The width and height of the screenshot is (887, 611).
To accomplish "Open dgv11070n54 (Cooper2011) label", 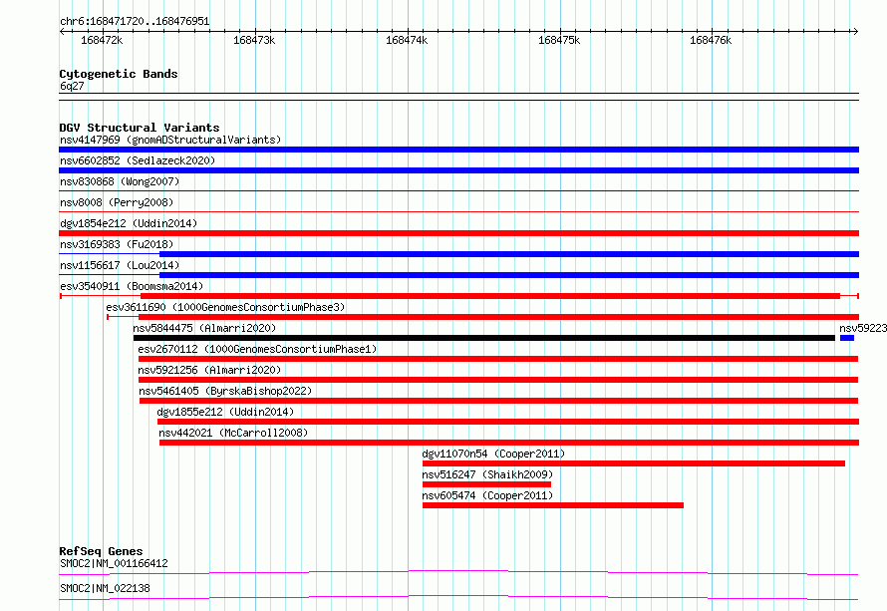I will coord(493,454).
